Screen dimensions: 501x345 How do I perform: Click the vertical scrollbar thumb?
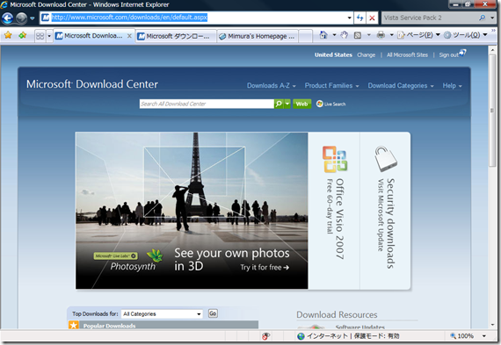coord(492,110)
